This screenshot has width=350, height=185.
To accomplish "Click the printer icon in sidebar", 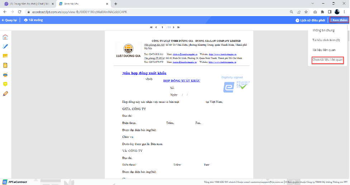I will pyautogui.click(x=5, y=75).
